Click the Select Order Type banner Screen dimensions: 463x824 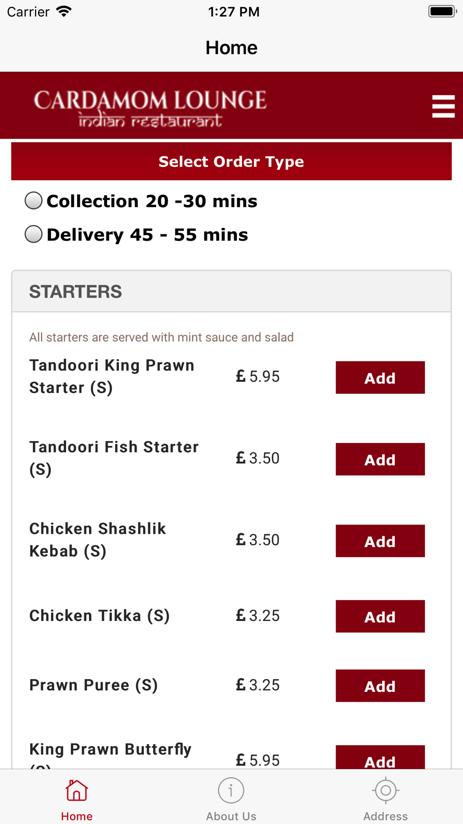231,161
